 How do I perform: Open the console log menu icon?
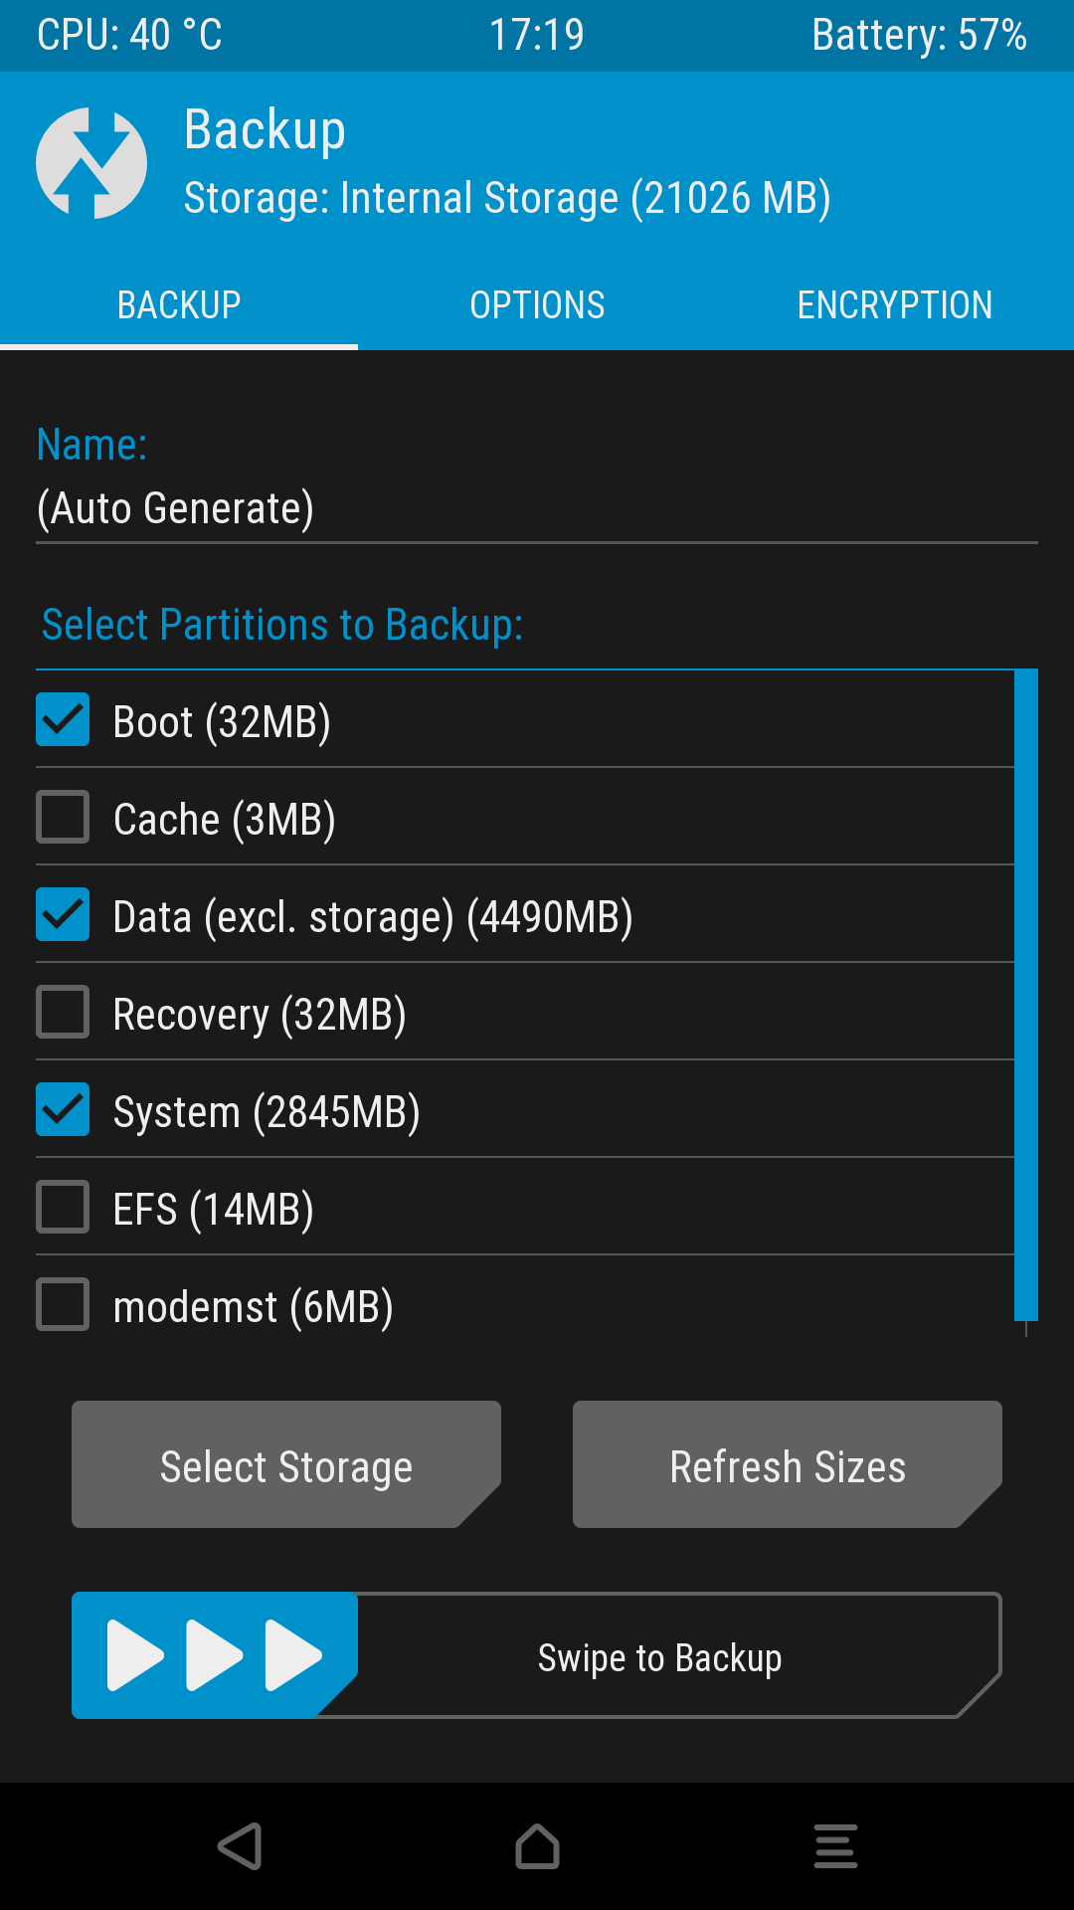[x=835, y=1846]
